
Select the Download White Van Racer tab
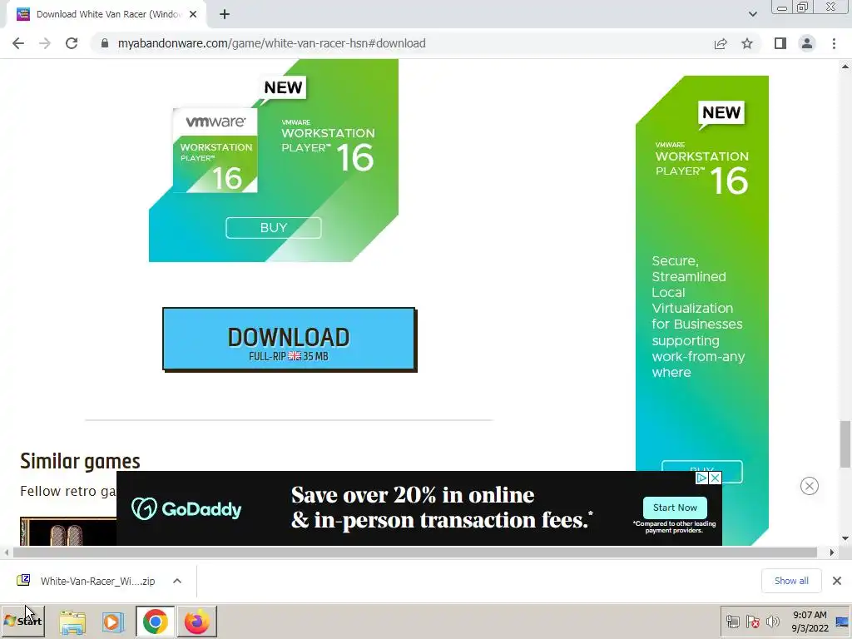106,15
